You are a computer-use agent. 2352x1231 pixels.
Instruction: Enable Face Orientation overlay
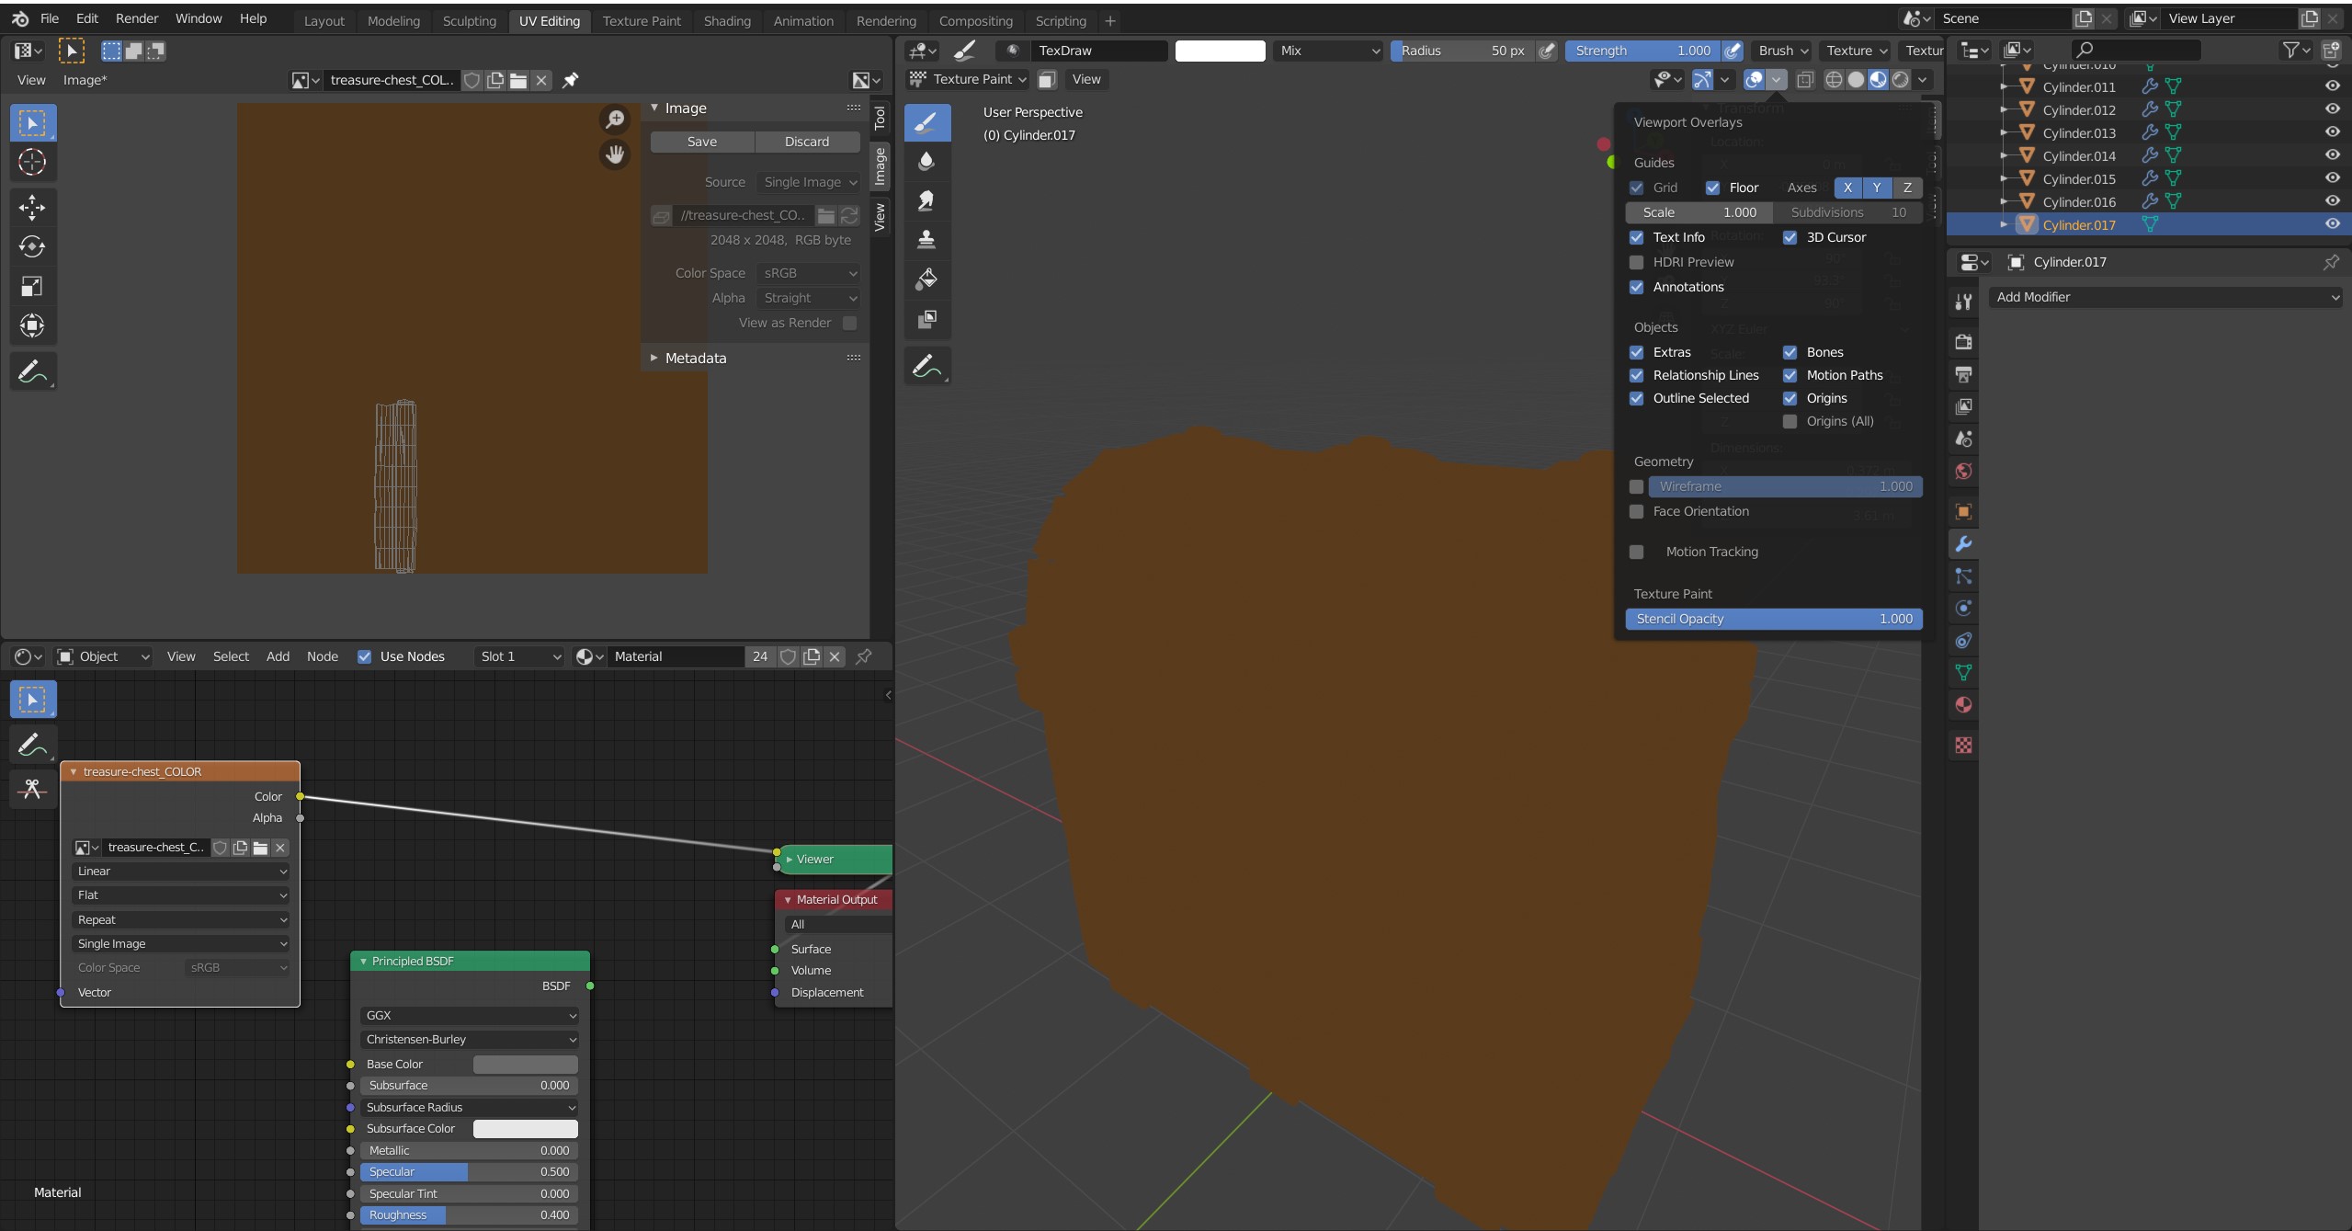tap(1636, 511)
